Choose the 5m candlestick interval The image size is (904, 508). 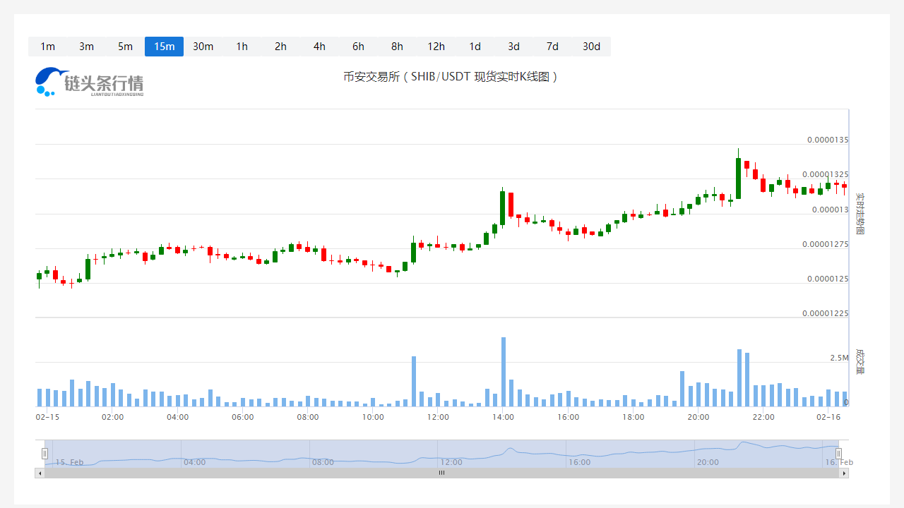(x=125, y=47)
